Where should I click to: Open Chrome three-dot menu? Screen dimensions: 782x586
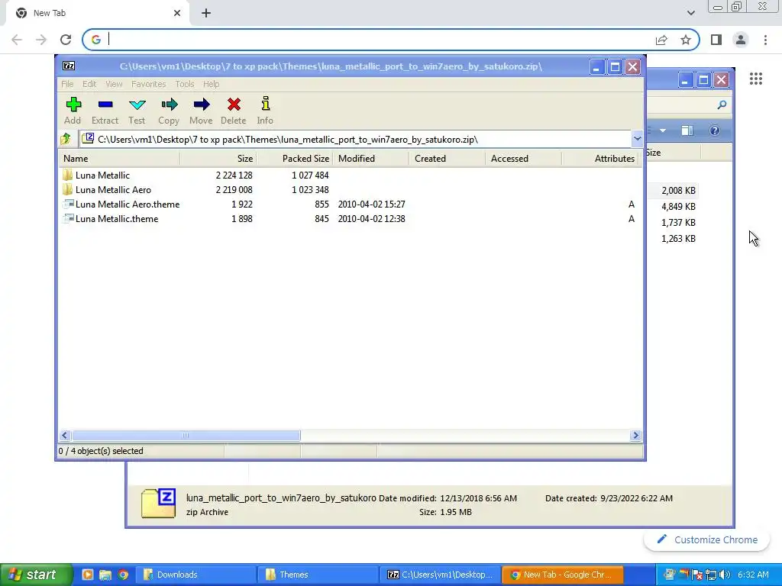(765, 40)
